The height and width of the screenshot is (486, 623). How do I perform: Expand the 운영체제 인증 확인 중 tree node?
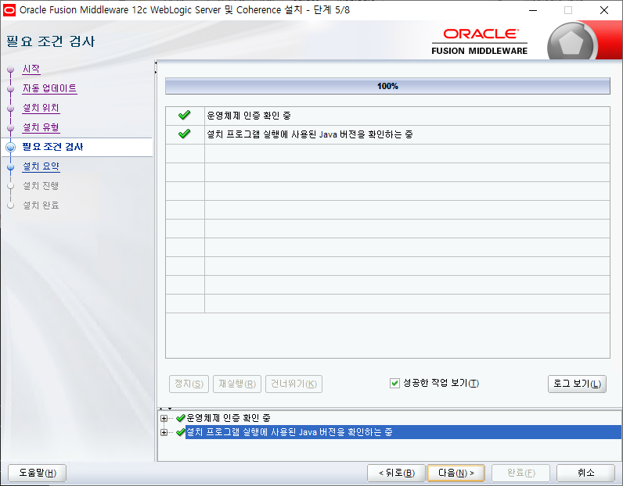[x=164, y=418]
